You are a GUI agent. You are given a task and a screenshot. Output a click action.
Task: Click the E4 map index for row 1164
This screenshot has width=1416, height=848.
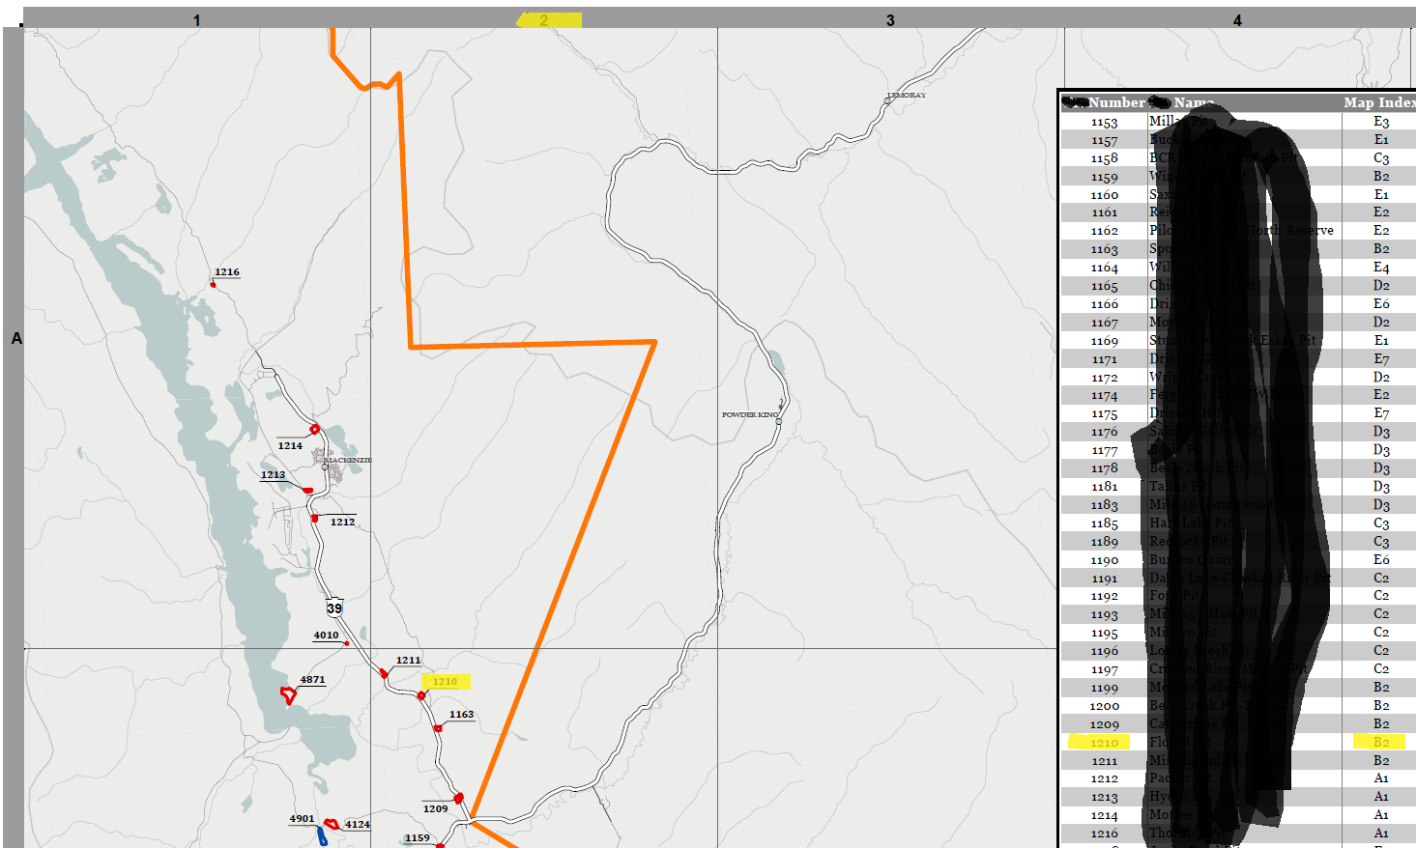(x=1381, y=268)
